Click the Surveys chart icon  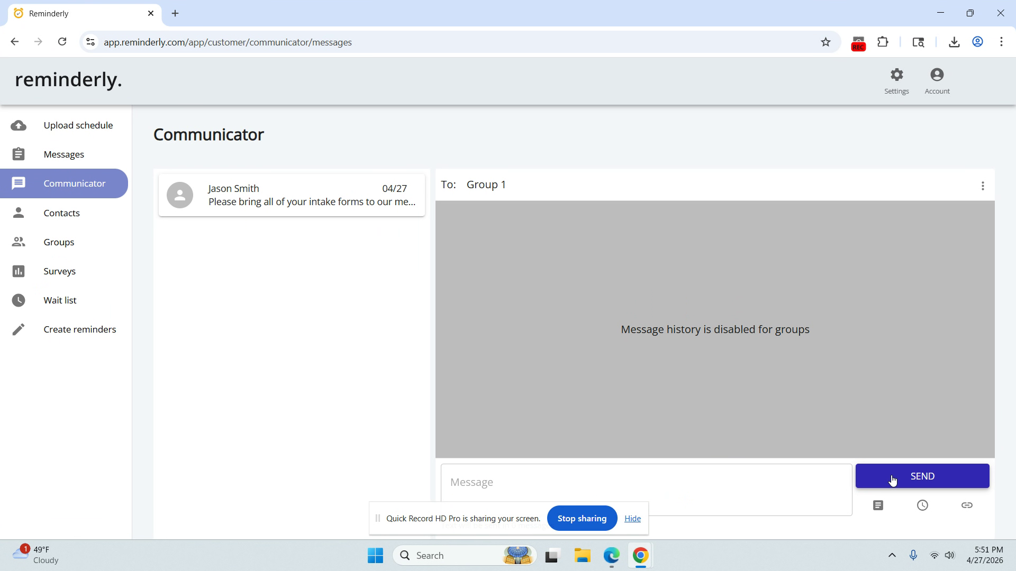pos(19,271)
